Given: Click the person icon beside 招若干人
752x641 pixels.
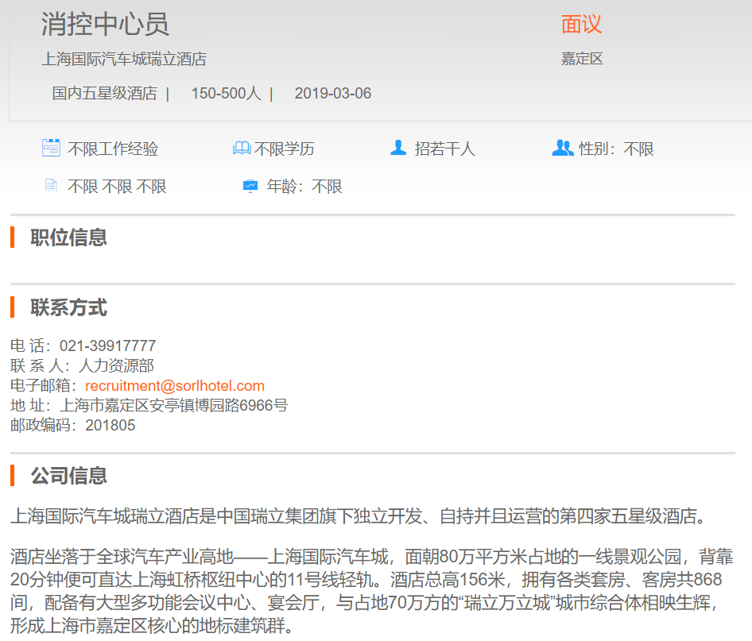Looking at the screenshot, I should pyautogui.click(x=398, y=148).
